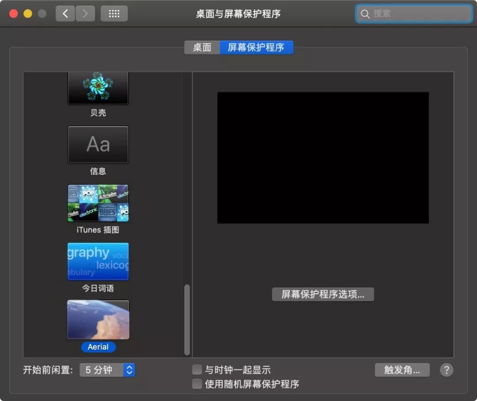Viewport: 477px width, 401px height.
Task: Click the magnifying glass in the search field
Action: tap(365, 14)
